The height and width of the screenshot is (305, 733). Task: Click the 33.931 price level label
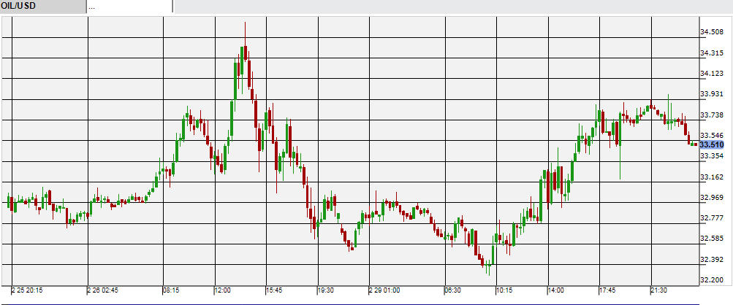click(712, 94)
